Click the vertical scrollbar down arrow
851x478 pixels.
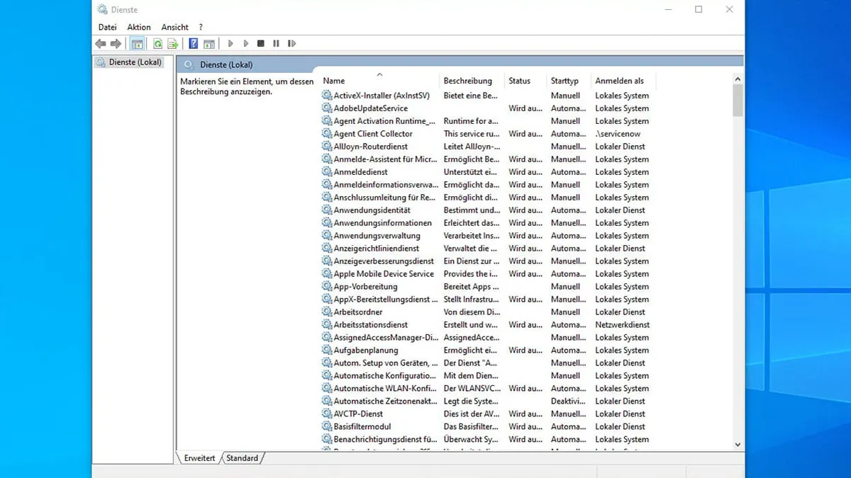pyautogui.click(x=738, y=445)
